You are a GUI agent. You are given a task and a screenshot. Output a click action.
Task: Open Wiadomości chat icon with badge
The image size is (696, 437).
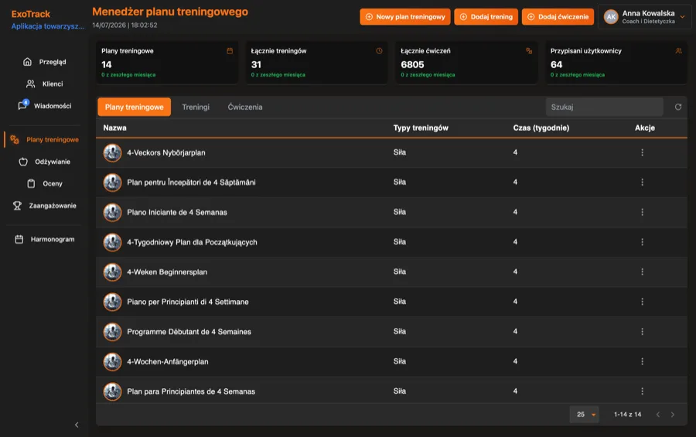(x=22, y=105)
